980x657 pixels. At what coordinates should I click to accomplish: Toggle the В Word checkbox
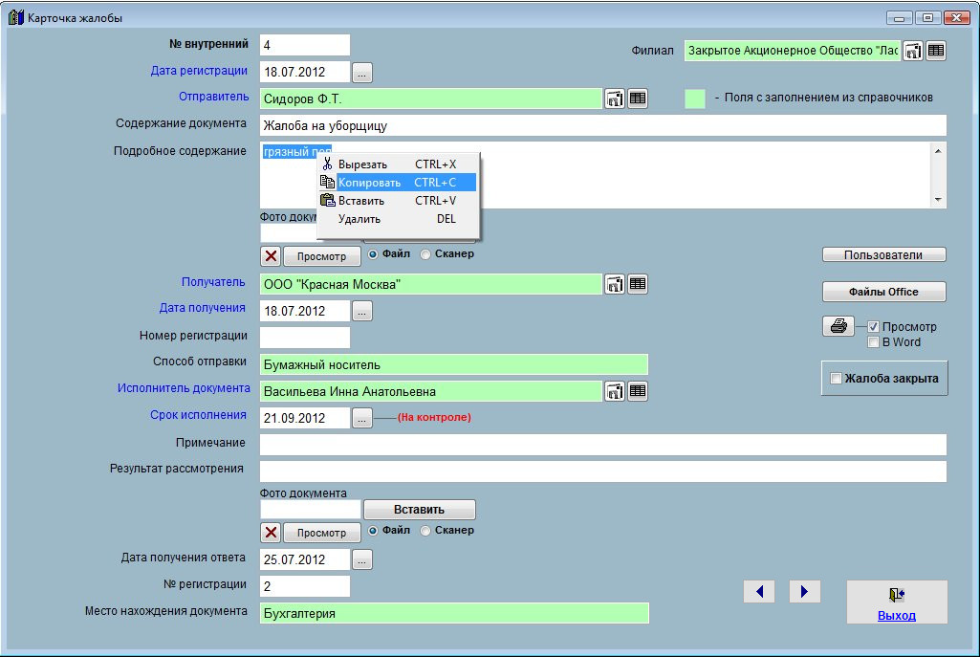[x=873, y=342]
